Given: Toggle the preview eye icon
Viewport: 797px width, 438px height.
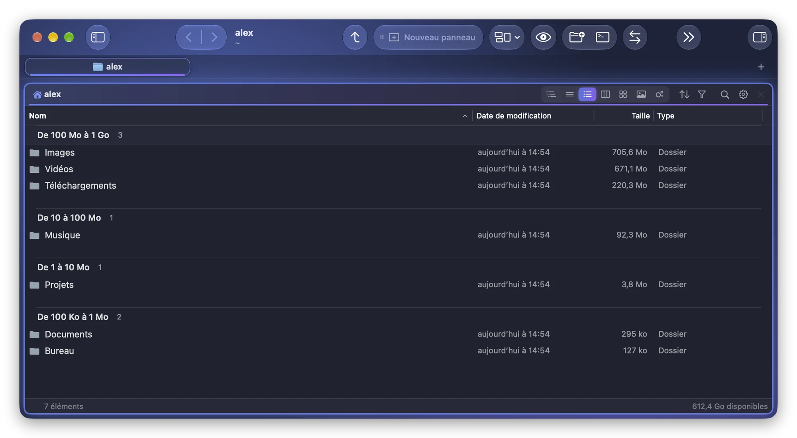Looking at the screenshot, I should (x=543, y=37).
